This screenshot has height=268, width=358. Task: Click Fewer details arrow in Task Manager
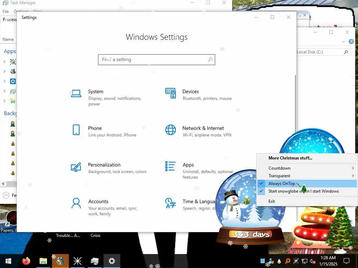pos(6,195)
